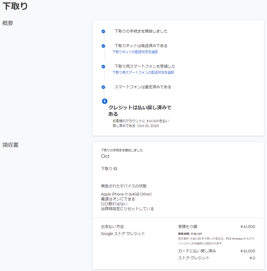Click the step text 下取り用スマートフォンを受領した
Image resolution: width=267 pixels, height=271 pixels.
click(x=145, y=66)
